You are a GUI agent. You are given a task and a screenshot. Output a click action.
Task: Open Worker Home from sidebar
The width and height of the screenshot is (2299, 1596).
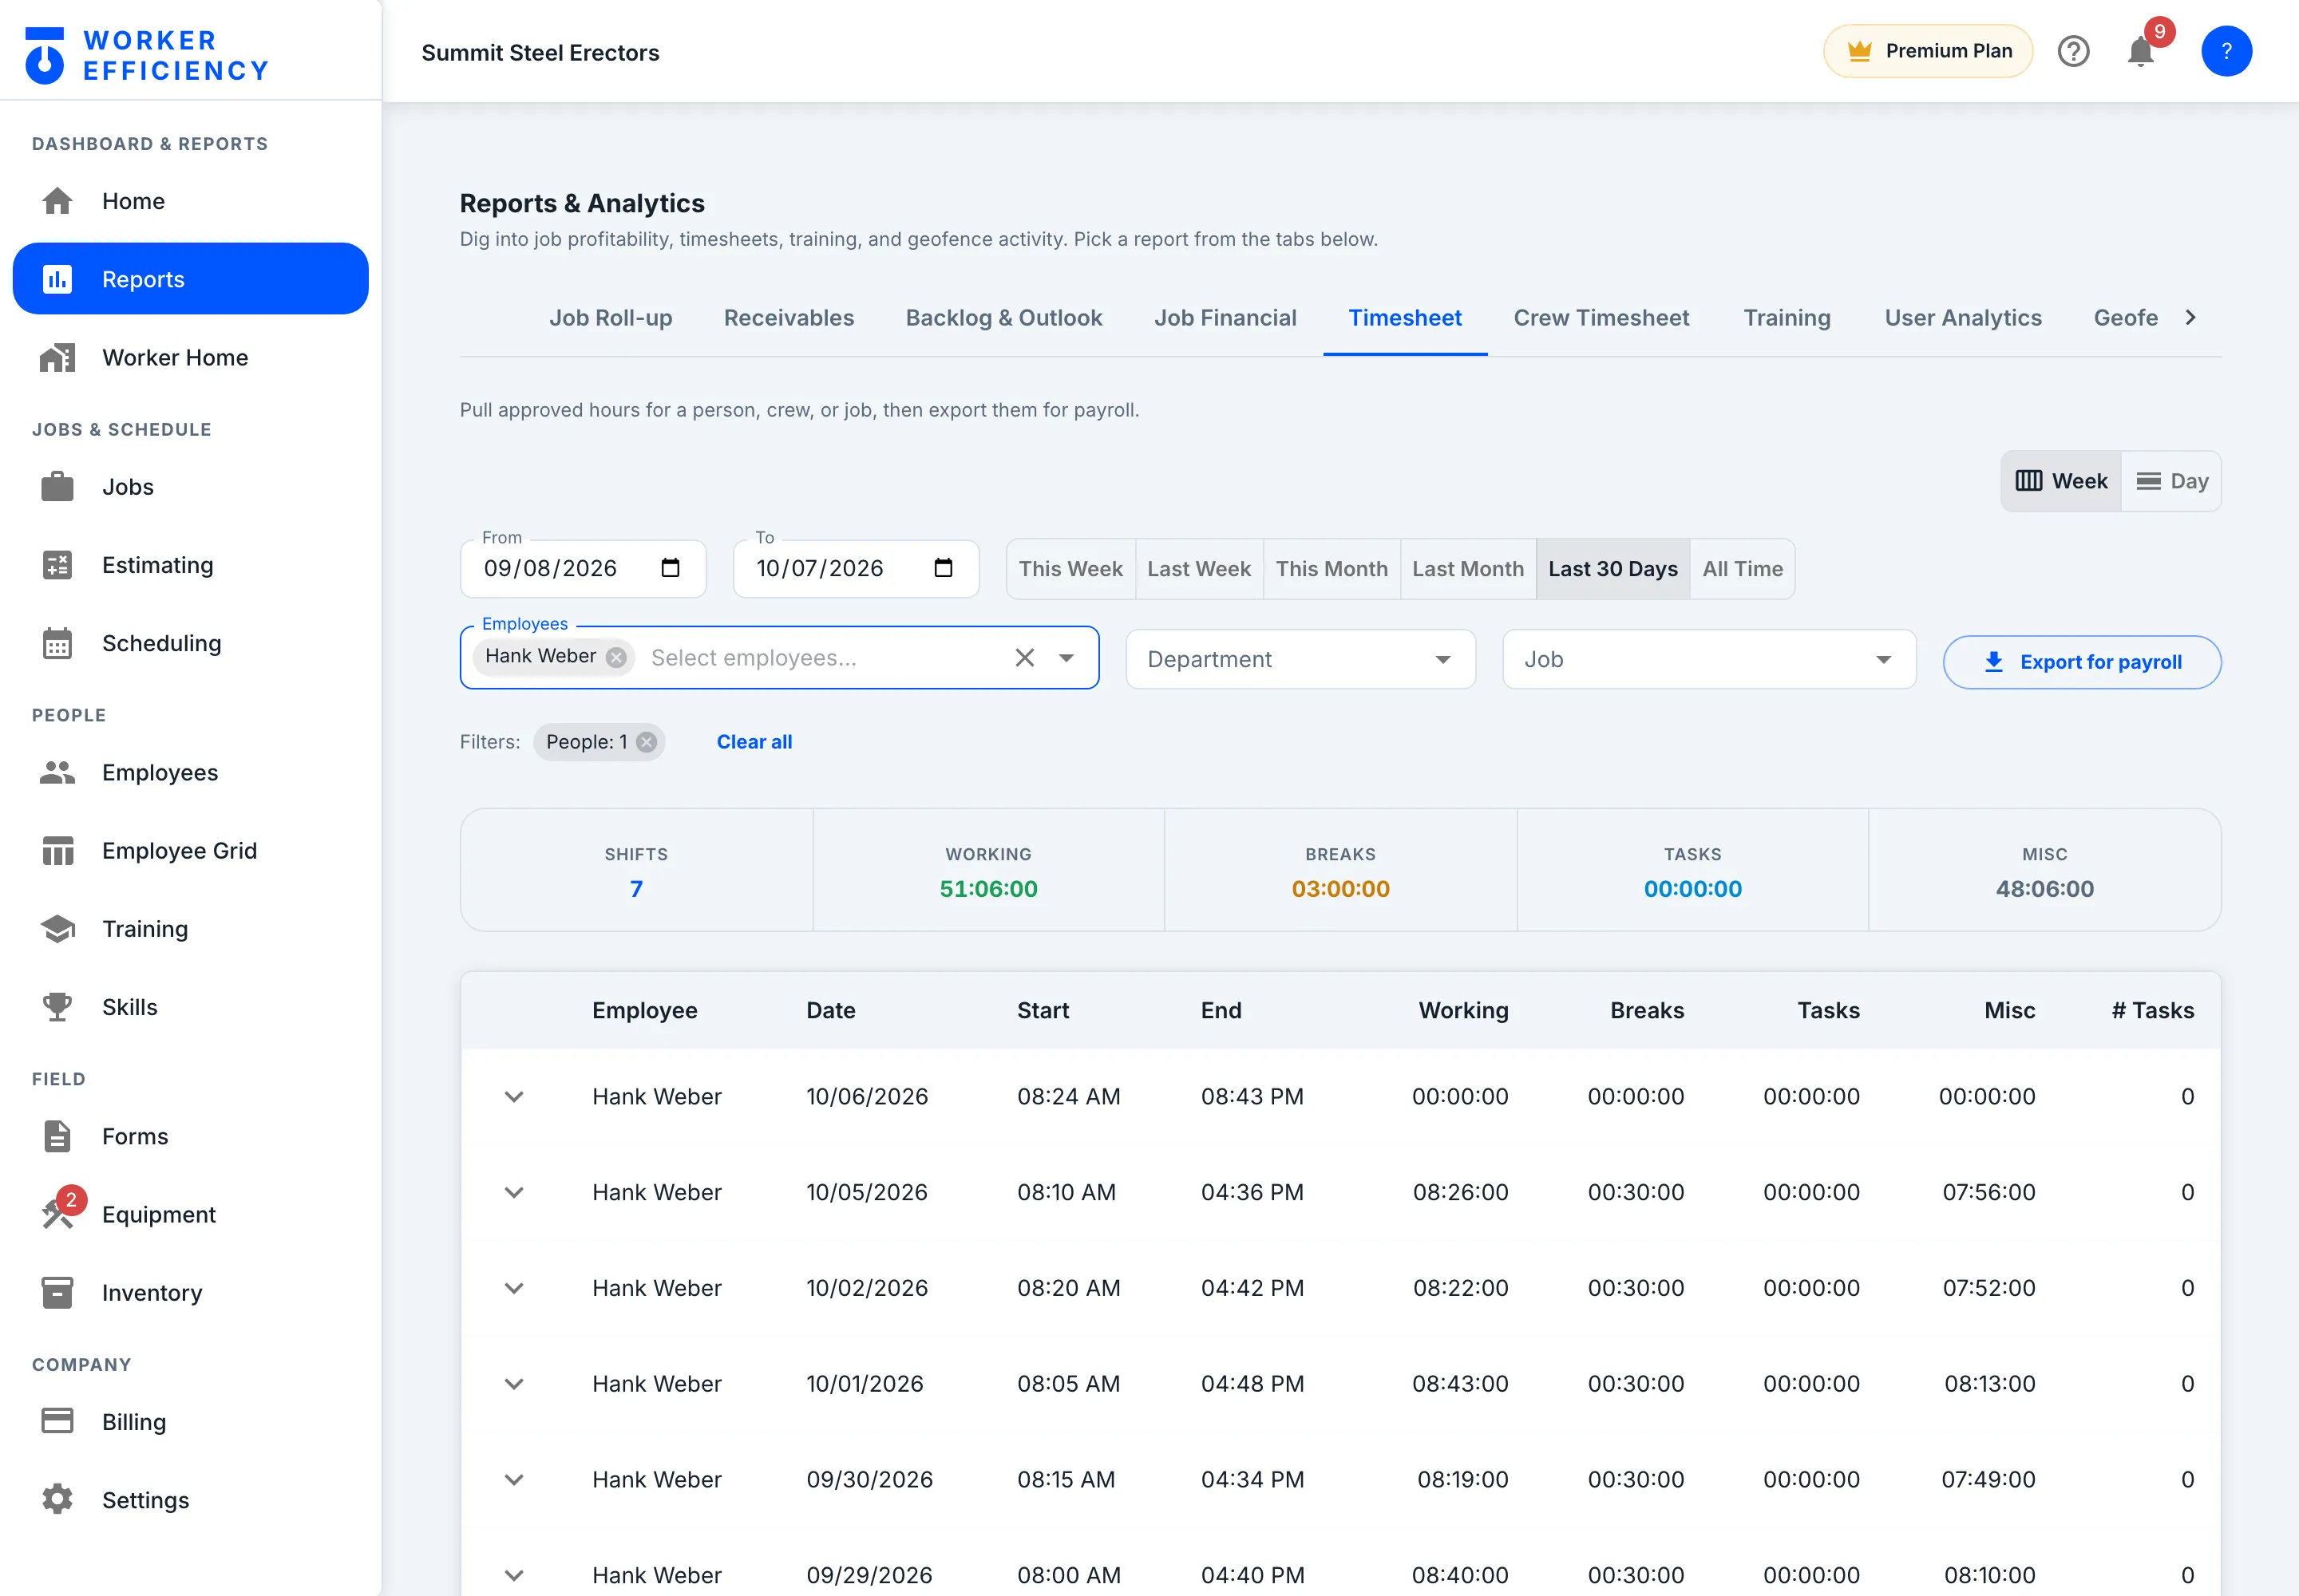click(190, 357)
